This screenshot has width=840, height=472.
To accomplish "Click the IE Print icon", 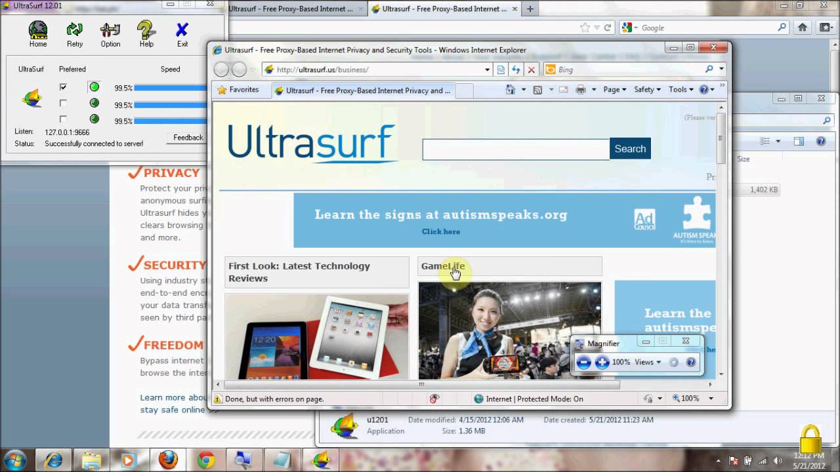I will tap(580, 90).
